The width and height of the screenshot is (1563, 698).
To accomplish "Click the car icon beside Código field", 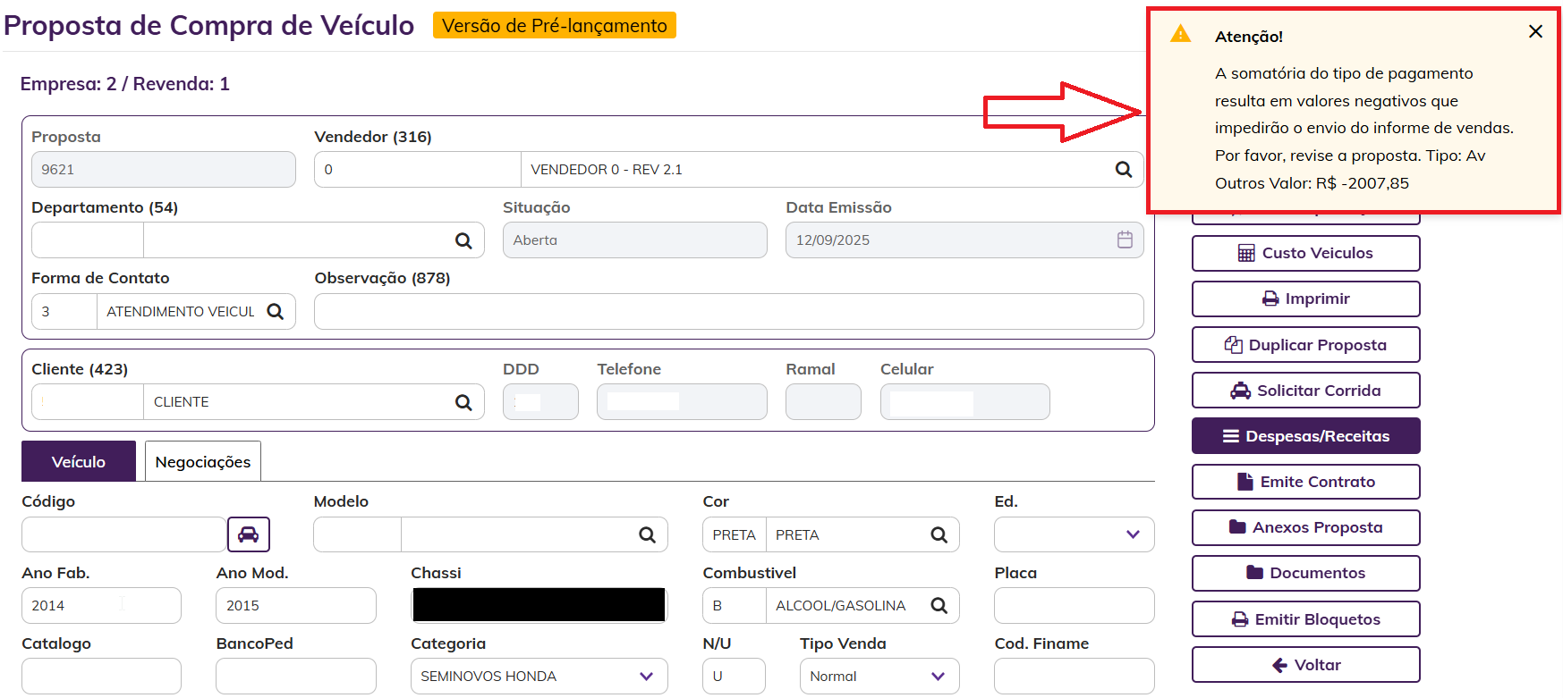I will coord(248,534).
